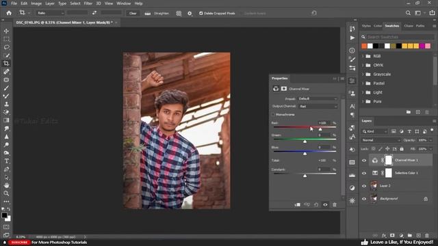Expand the Pastel swatch folder
This screenshot has width=438, height=246.
click(363, 83)
